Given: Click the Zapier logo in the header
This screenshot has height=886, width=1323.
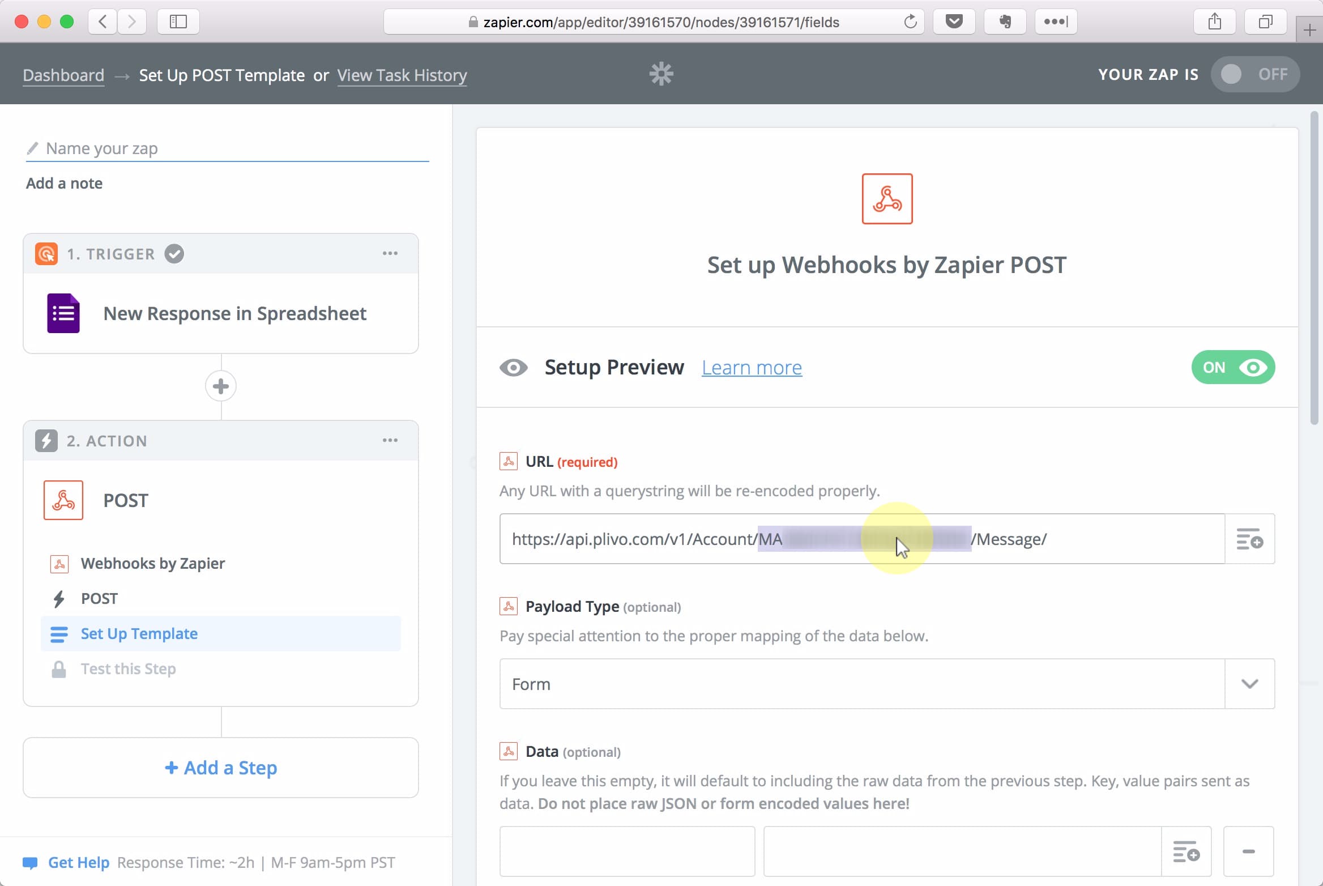Looking at the screenshot, I should pyautogui.click(x=661, y=74).
